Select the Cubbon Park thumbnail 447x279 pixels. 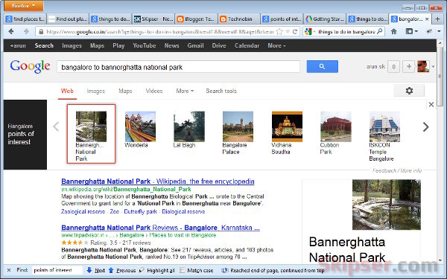(x=336, y=126)
